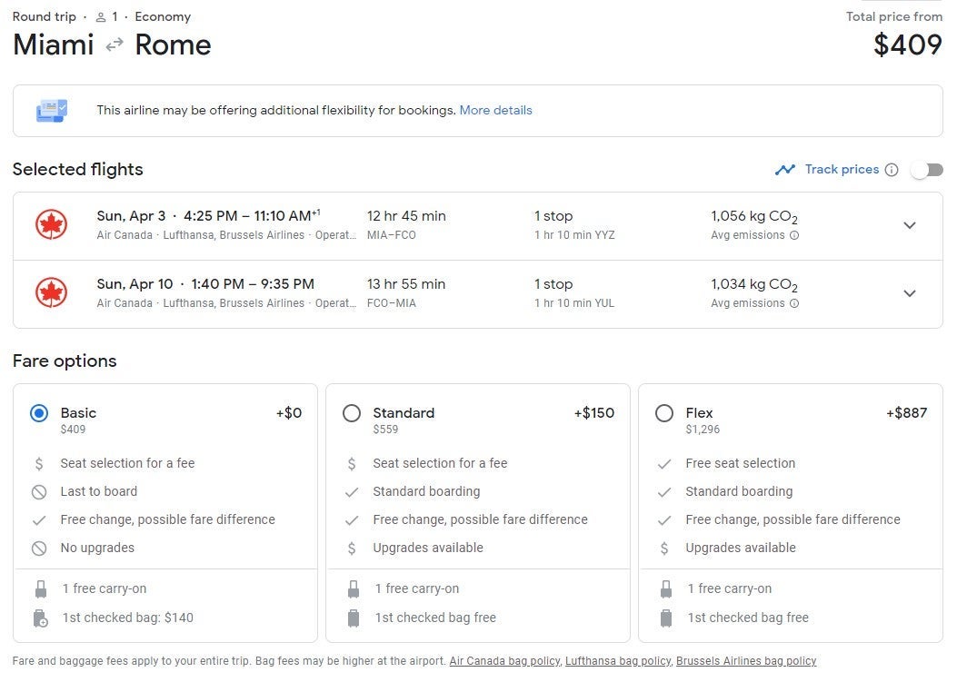Enable the Track prices toggle
This screenshot has width=957, height=682.
point(927,170)
